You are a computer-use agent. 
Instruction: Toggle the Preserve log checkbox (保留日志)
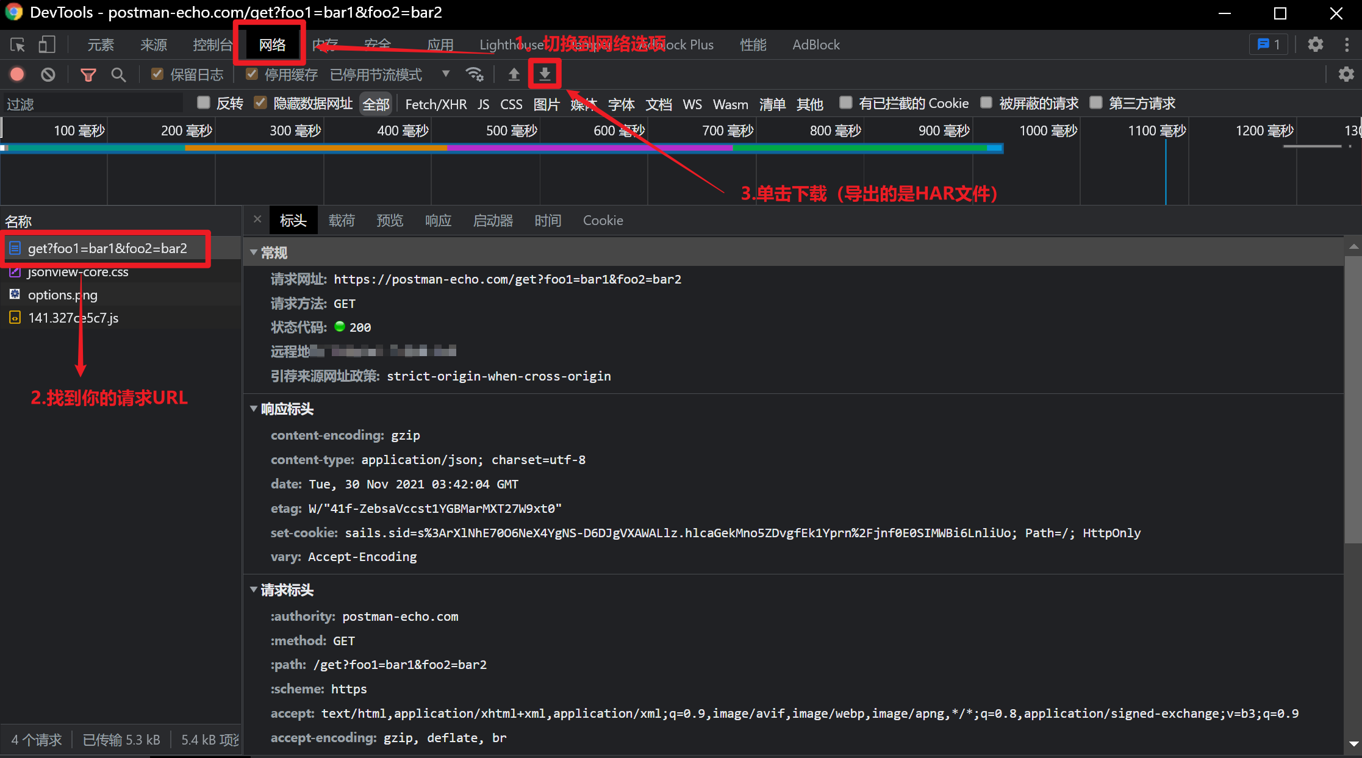pyautogui.click(x=157, y=74)
